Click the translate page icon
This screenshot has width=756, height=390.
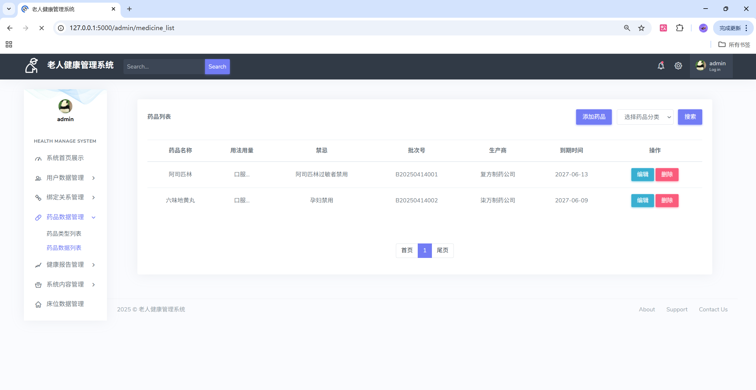[x=663, y=28]
